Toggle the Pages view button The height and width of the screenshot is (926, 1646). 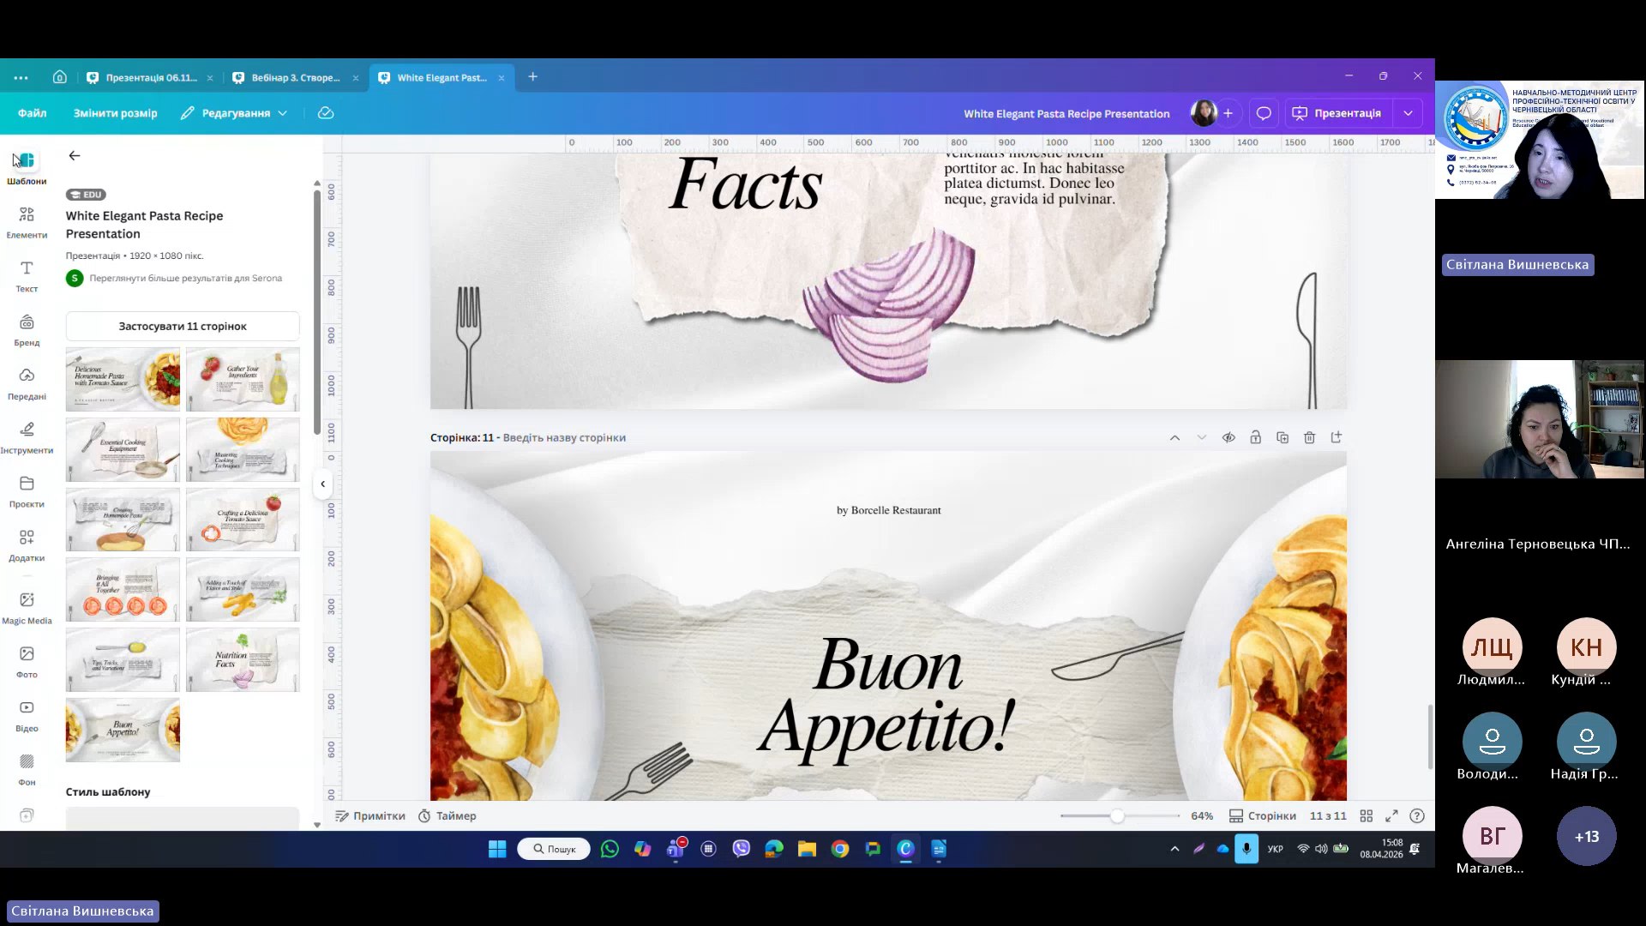click(1262, 816)
